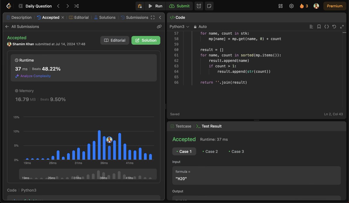Expand the left panel to fullscreen
The height and width of the screenshot is (203, 349).
coord(152,17)
